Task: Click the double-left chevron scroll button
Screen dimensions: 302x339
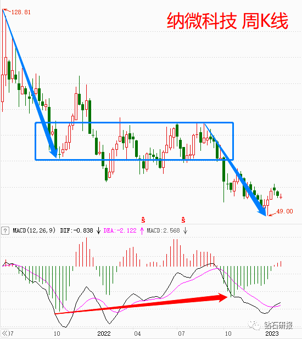Action: click(4, 333)
